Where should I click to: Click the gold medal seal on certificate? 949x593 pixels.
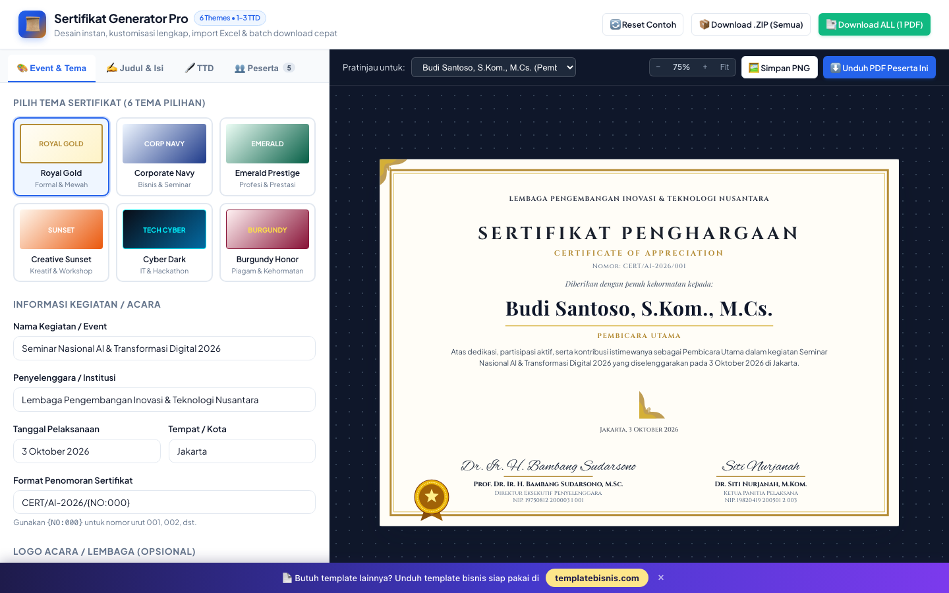pos(432,499)
